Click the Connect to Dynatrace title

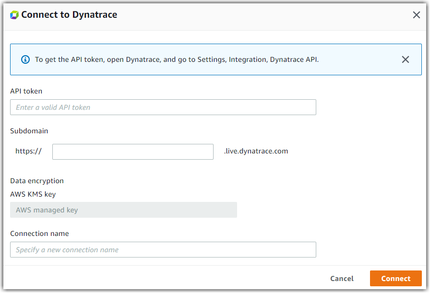tap(69, 14)
